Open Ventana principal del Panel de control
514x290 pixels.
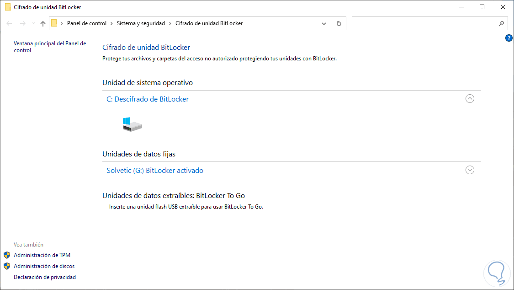[x=50, y=47]
